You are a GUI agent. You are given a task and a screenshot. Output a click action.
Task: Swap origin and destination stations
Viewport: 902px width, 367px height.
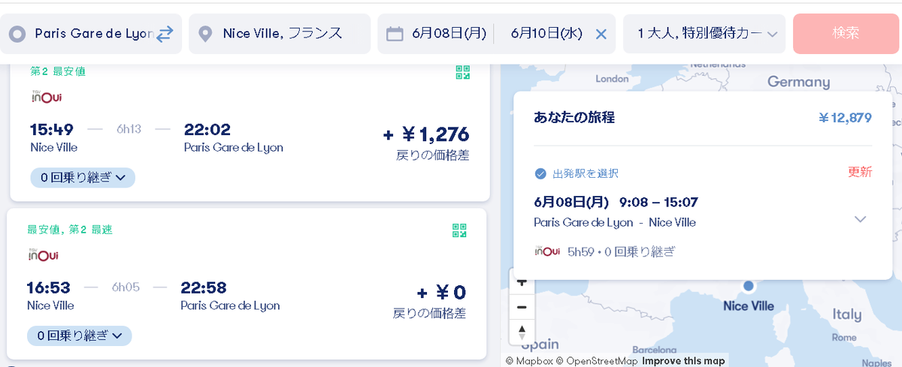point(165,34)
